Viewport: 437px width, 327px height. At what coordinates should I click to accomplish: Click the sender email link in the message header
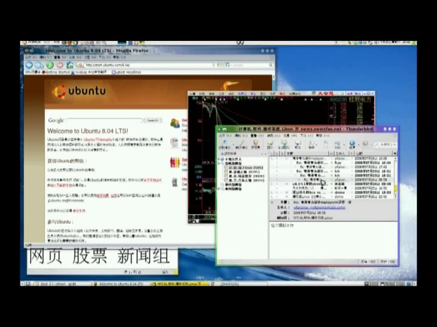click(319, 207)
